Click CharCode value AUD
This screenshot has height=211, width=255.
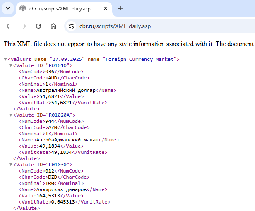(x=53, y=78)
